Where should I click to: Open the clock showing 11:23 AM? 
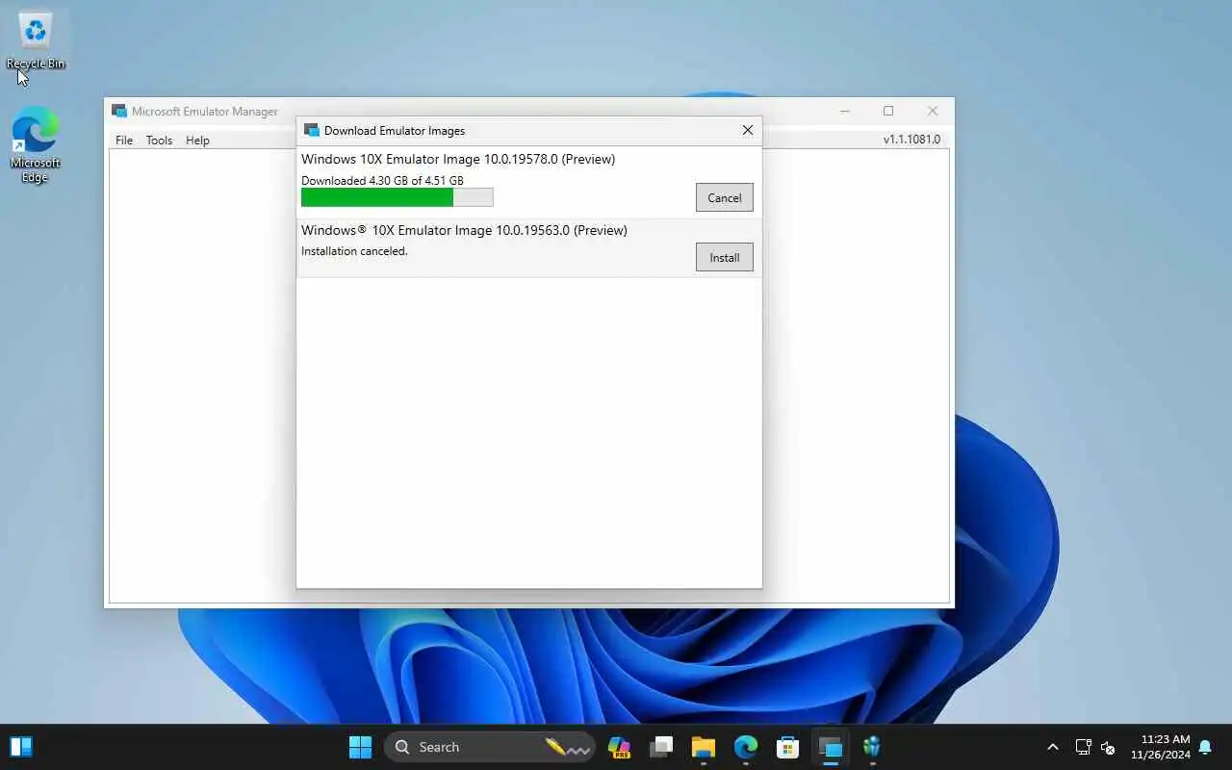click(x=1160, y=747)
